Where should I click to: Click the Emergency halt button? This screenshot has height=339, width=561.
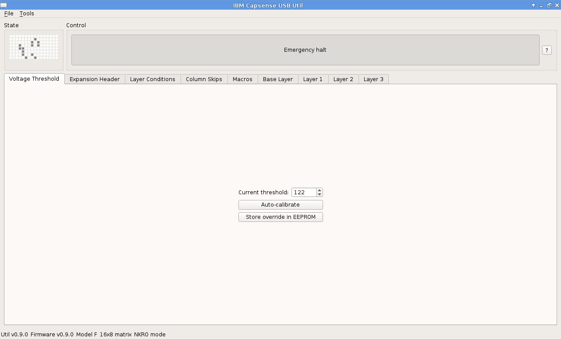[305, 50]
